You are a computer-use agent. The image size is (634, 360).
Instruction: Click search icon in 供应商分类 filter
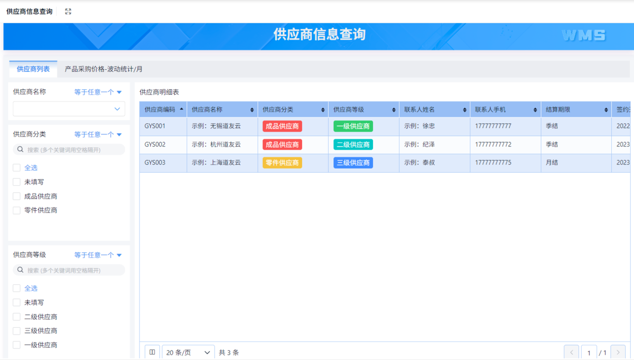[21, 150]
